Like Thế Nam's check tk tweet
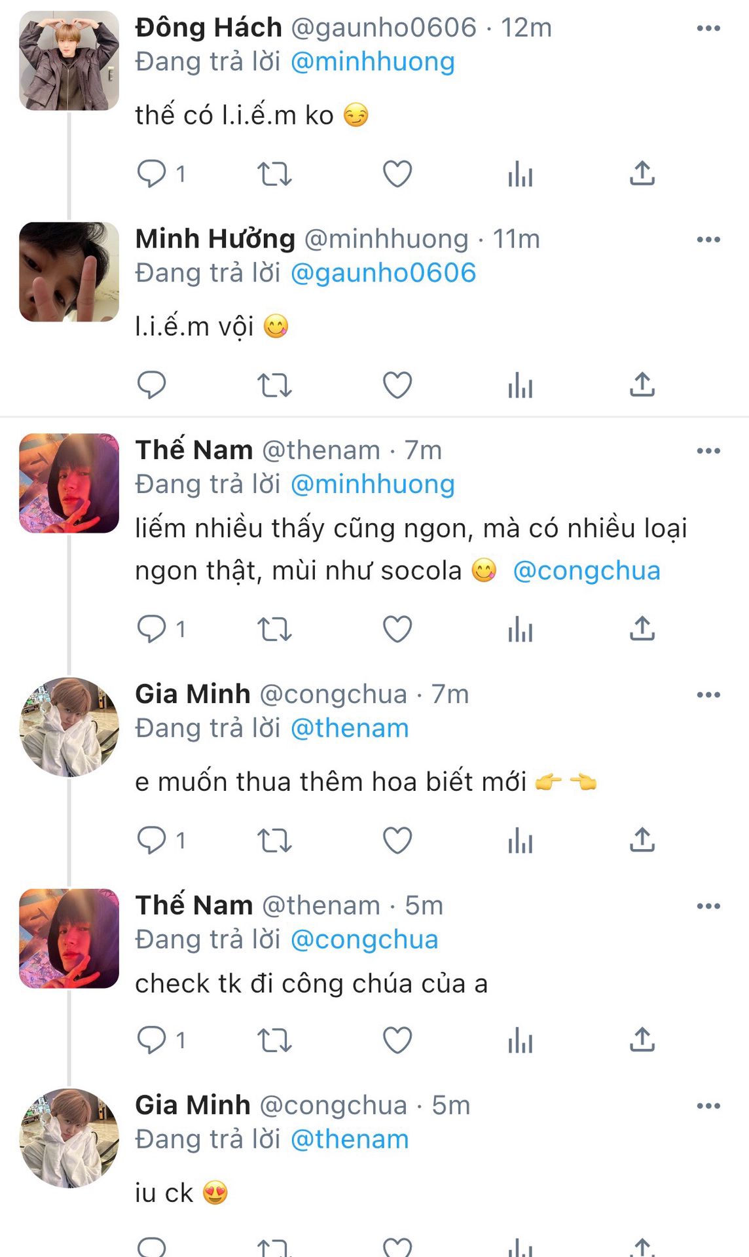The height and width of the screenshot is (1257, 749). 397,1040
